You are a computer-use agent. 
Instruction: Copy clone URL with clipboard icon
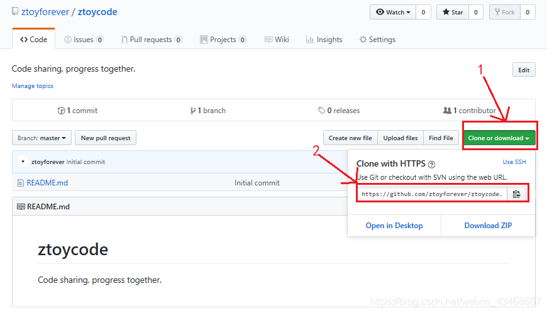pos(516,194)
